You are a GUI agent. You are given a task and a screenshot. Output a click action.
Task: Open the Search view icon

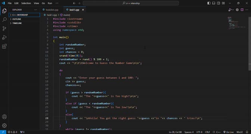pos(4,20)
